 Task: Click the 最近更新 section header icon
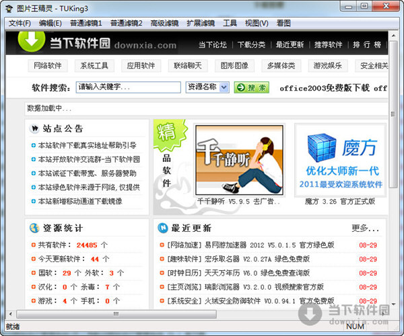[x=163, y=227]
